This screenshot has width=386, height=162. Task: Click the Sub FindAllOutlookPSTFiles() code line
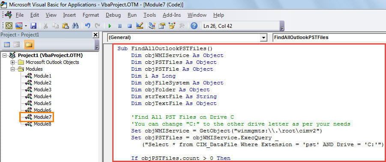tap(165, 48)
